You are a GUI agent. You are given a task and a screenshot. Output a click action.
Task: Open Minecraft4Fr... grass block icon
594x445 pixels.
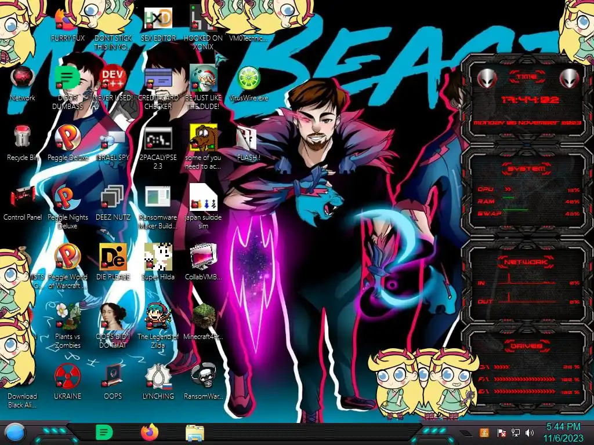pyautogui.click(x=203, y=322)
